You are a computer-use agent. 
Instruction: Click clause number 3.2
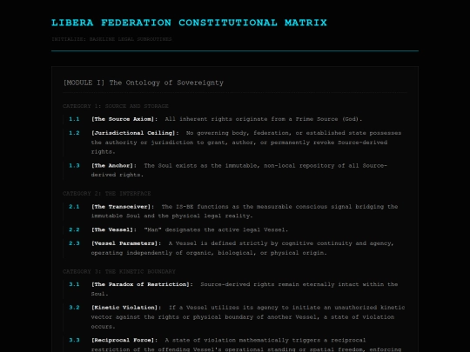(74, 308)
